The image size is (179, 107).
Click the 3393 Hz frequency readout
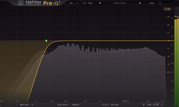[x=125, y=101]
